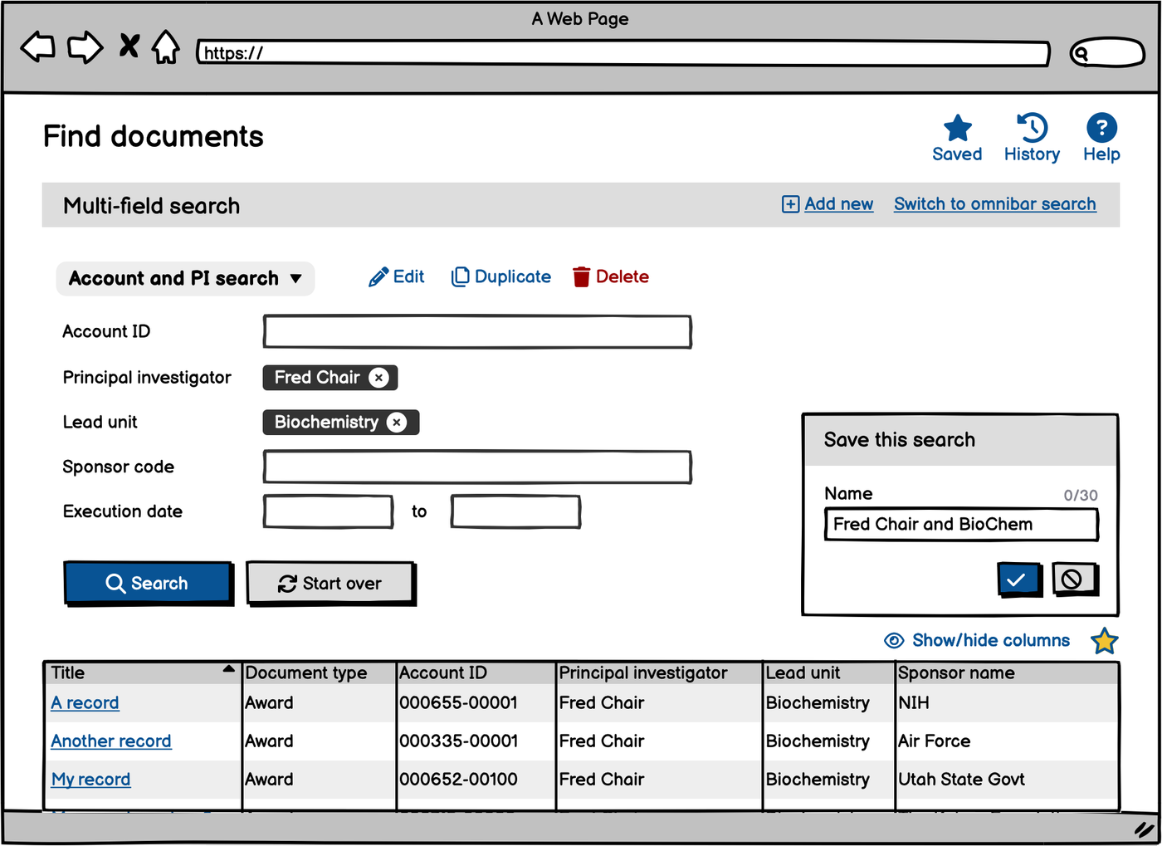The image size is (1162, 846).
Task: Remove the Biochemistry chip
Action: (x=397, y=423)
